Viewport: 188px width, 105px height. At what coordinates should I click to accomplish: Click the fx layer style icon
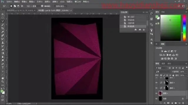click(164, 103)
